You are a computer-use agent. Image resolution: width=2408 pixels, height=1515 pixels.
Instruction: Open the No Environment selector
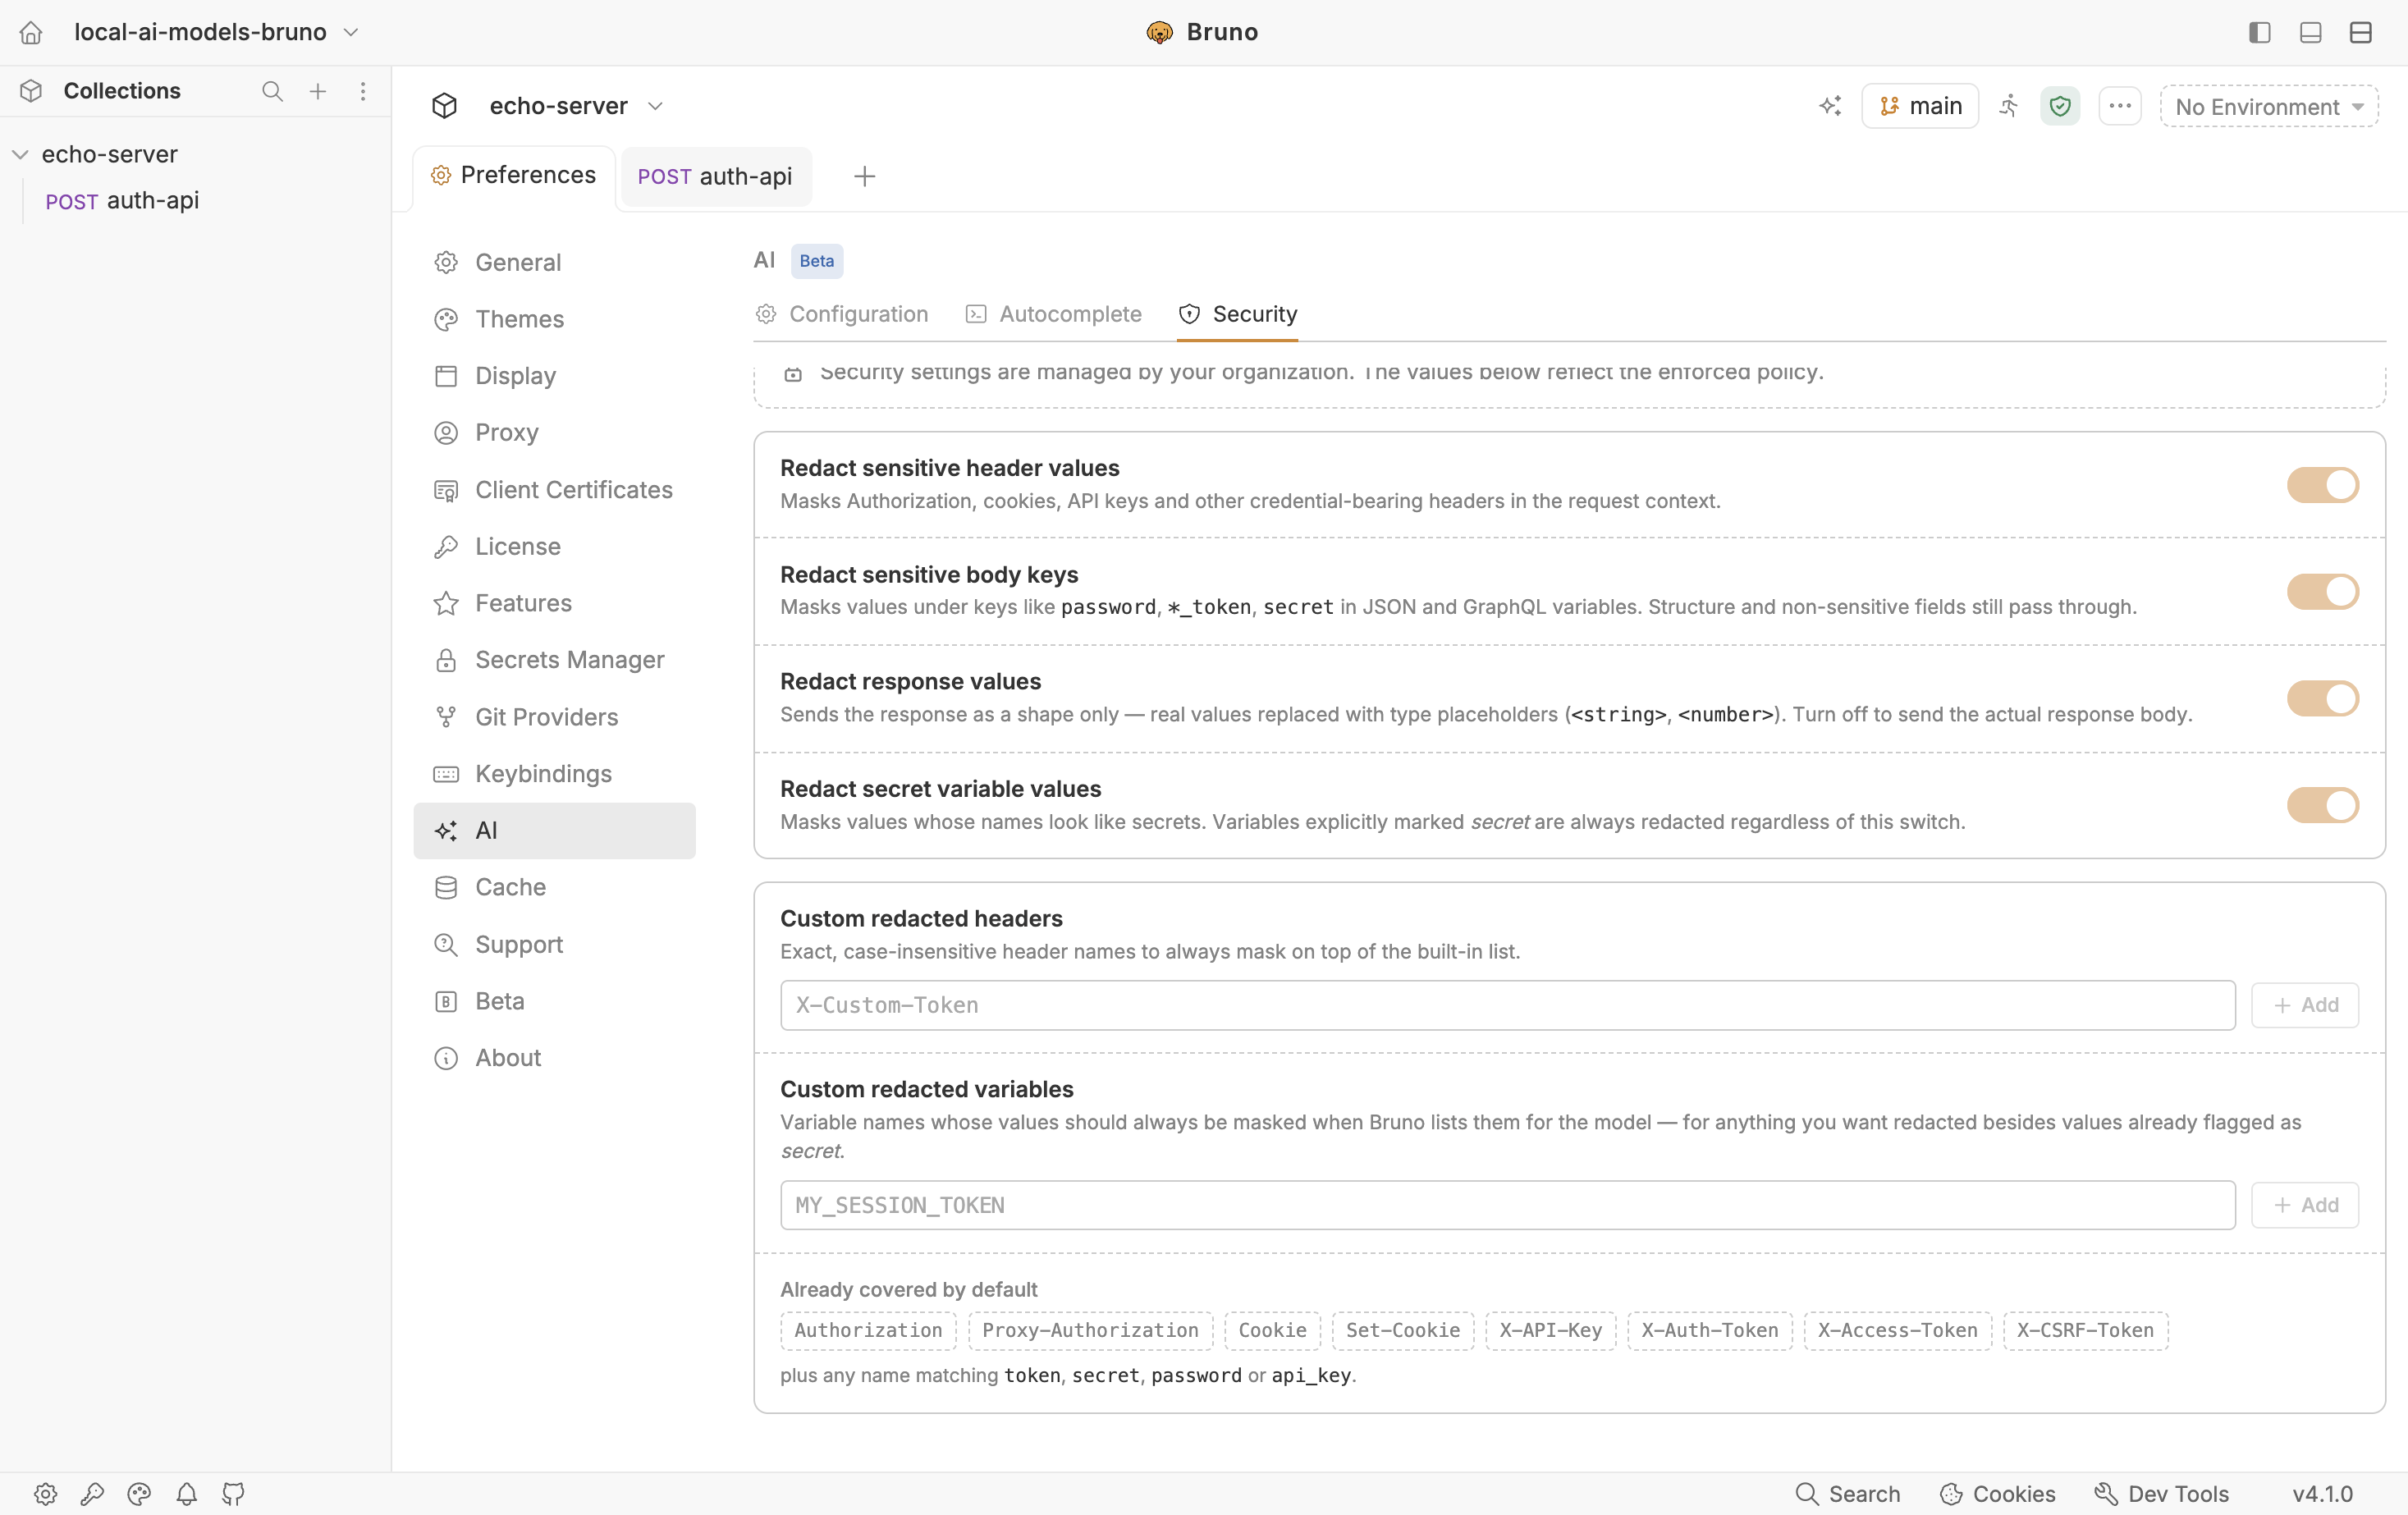coord(2269,107)
